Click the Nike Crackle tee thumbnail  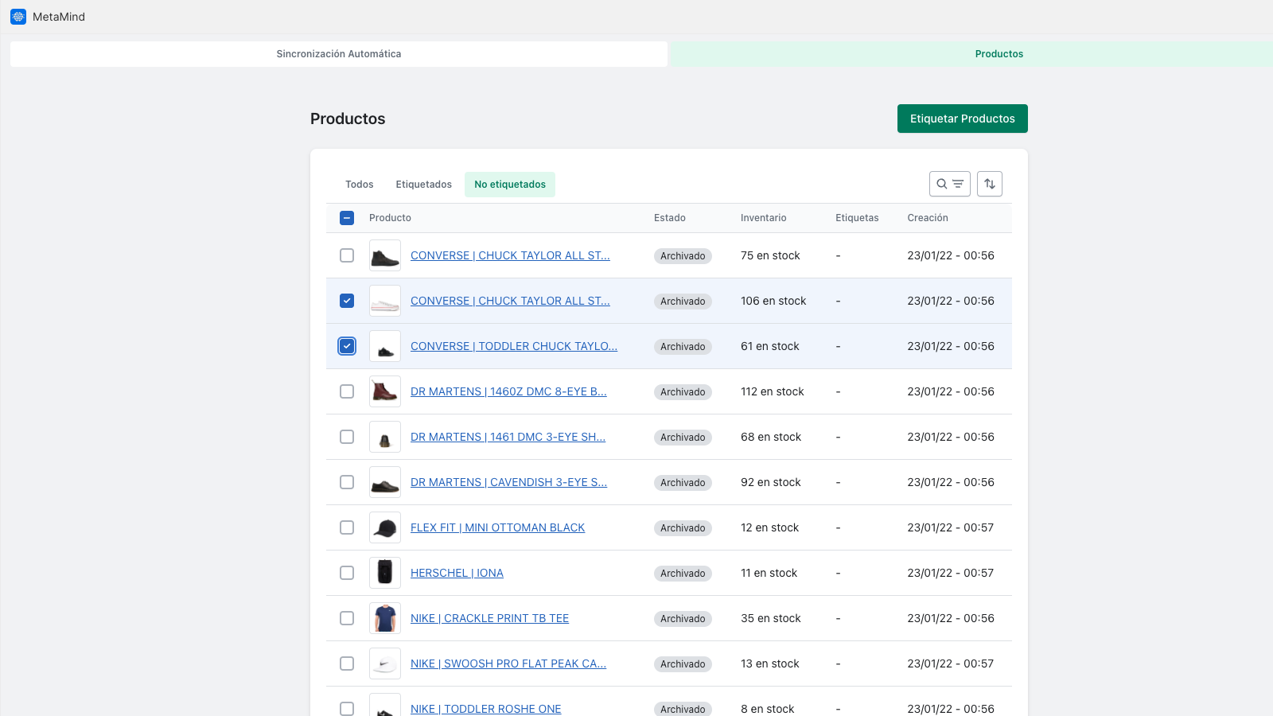tap(385, 618)
